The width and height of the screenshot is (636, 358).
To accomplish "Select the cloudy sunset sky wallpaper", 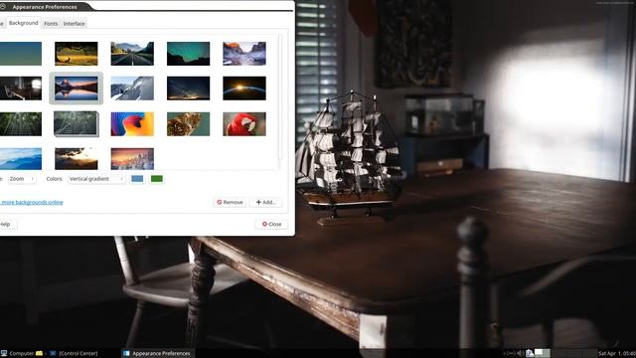I will (77, 159).
